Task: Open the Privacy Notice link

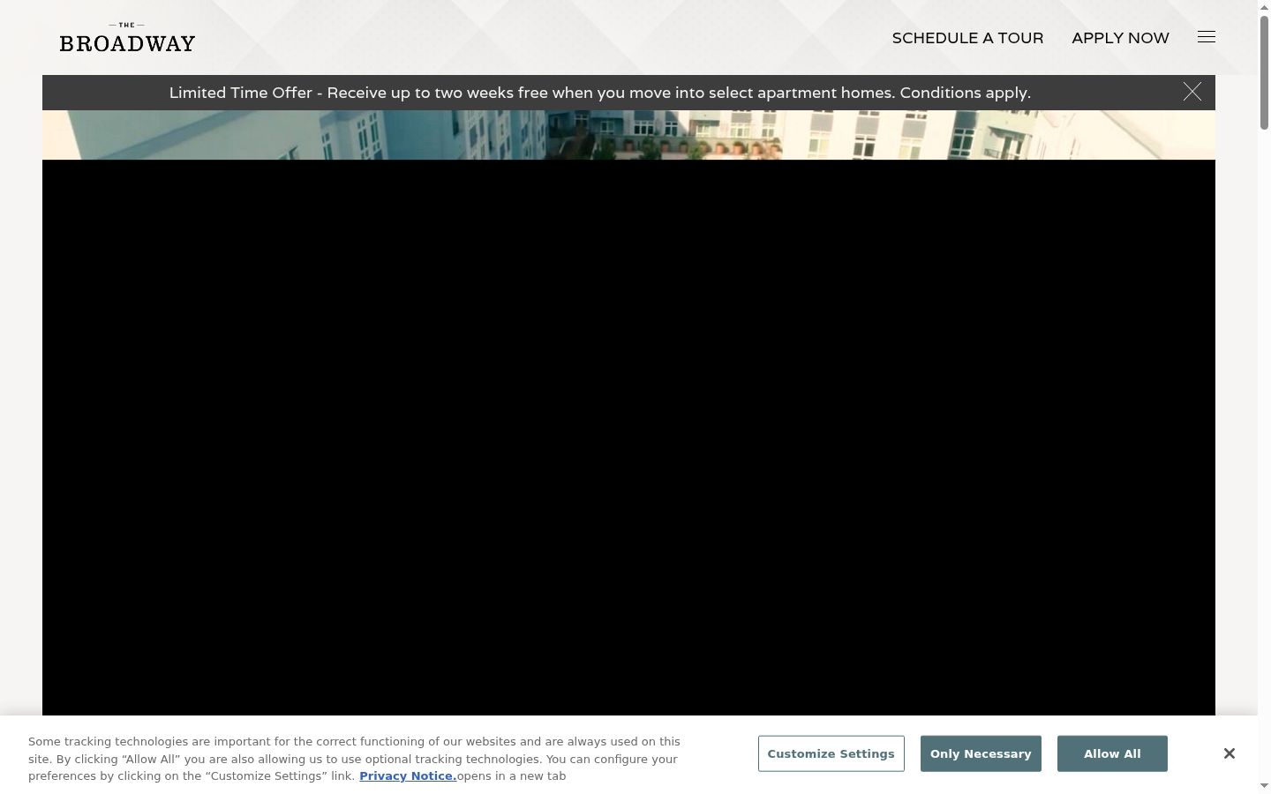Action: [408, 776]
